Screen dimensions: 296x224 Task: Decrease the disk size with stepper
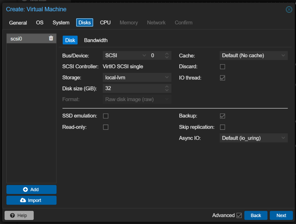point(167,90)
